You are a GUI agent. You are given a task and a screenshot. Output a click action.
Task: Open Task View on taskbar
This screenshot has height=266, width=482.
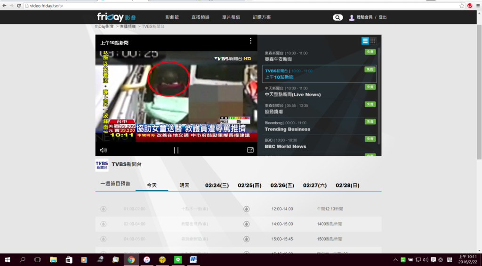pyautogui.click(x=38, y=260)
